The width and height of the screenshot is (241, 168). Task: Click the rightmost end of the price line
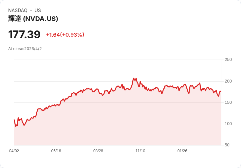[x=221, y=91]
